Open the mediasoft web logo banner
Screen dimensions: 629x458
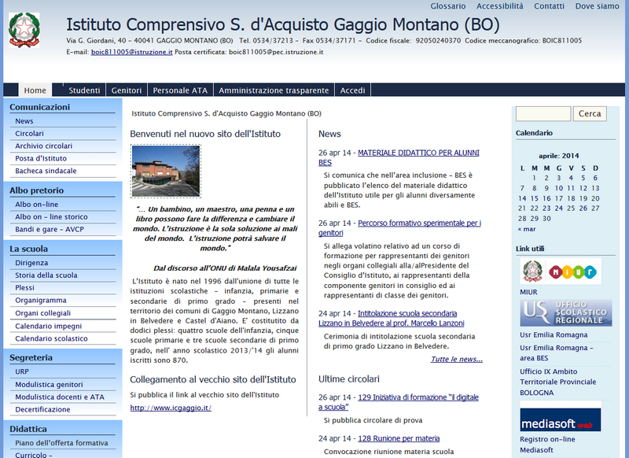pos(561,419)
